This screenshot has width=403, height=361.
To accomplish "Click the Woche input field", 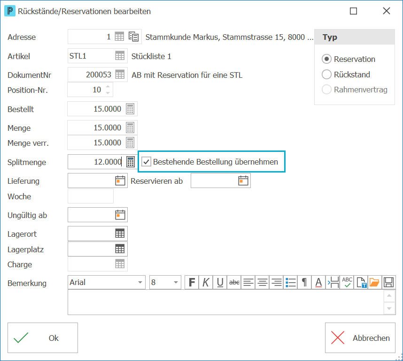I will pyautogui.click(x=91, y=196).
